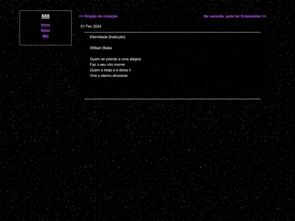Click the line Faz o seu vôo morrer.

[x=108, y=64]
